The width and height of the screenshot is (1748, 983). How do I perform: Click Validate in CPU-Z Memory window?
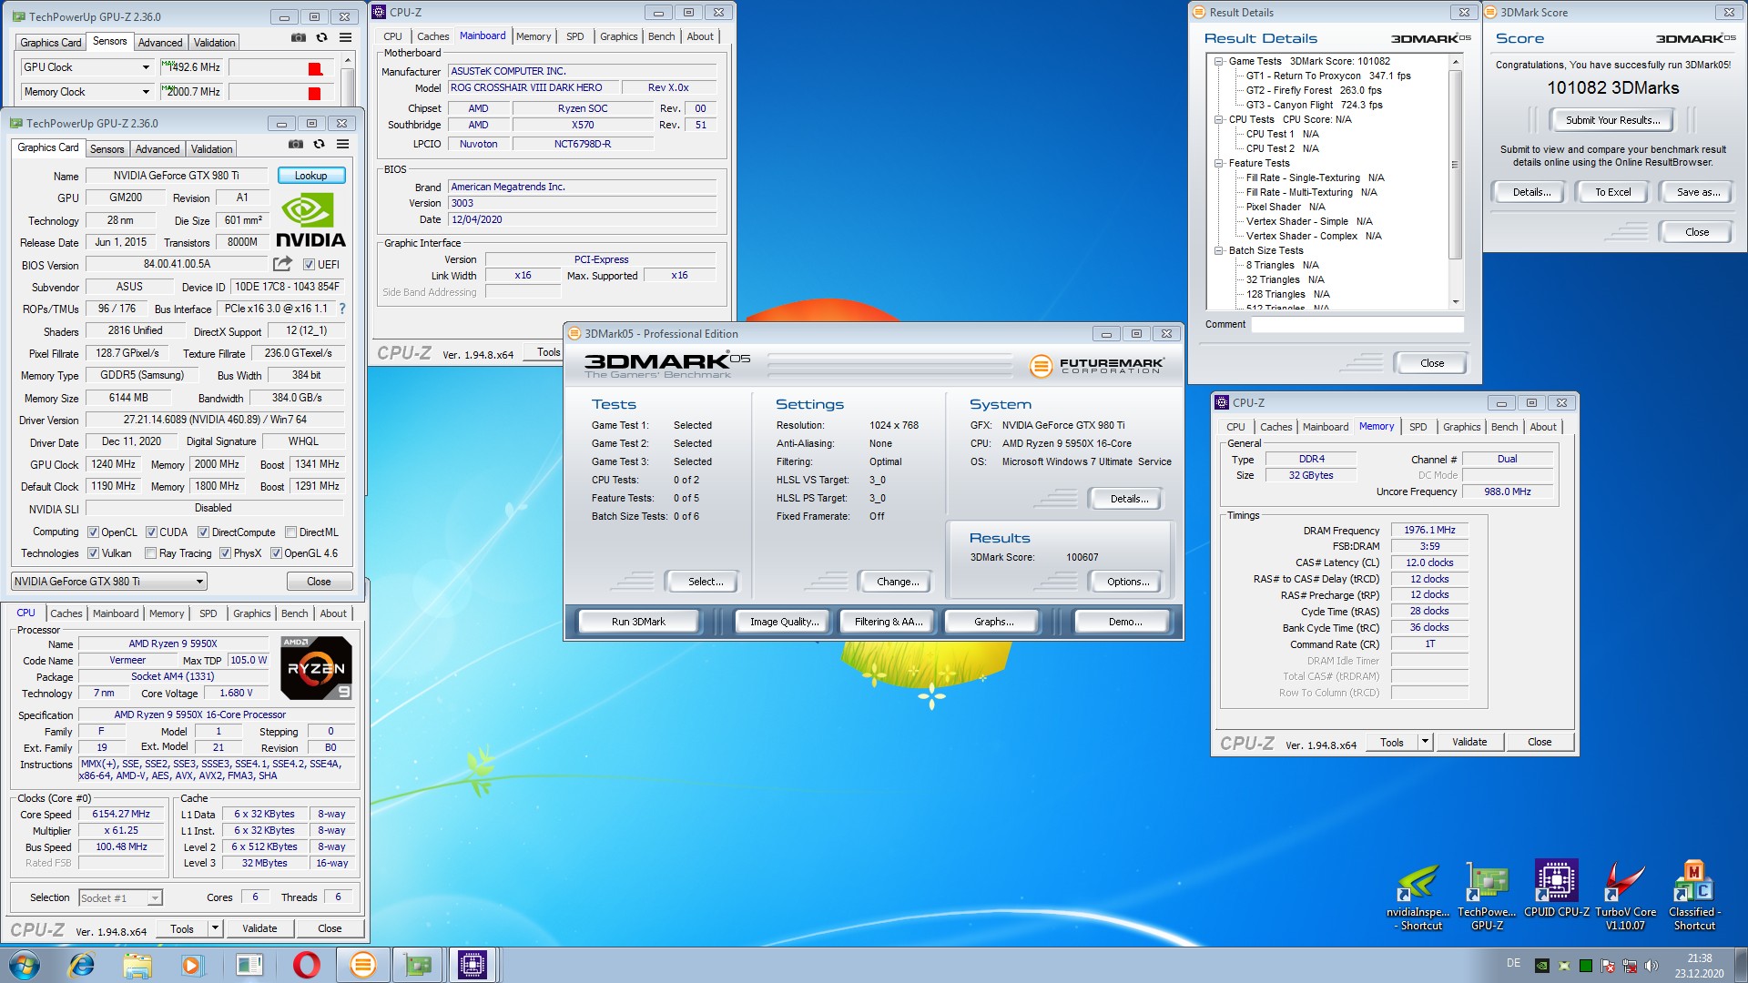[1469, 742]
